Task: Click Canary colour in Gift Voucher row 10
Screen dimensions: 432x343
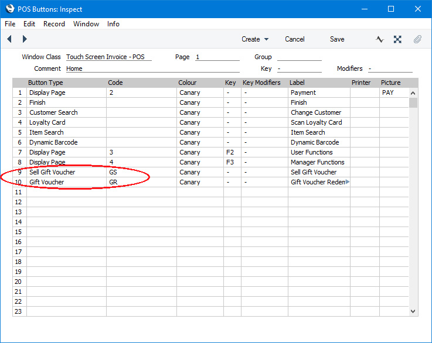Action: pyautogui.click(x=200, y=182)
